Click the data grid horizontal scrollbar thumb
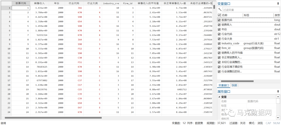Screen dimensions: 281x125 coord(53,118)
